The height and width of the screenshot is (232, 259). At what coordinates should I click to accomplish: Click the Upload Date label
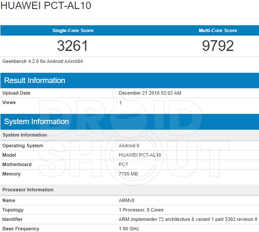click(16, 93)
